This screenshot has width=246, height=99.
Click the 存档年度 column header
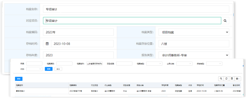pyautogui.click(x=165, y=85)
